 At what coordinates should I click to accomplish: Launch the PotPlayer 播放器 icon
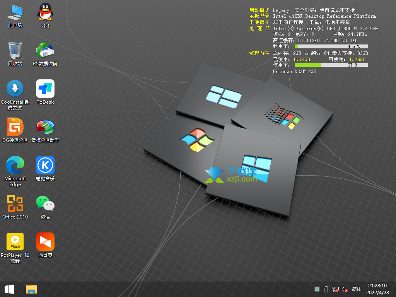click(x=15, y=248)
